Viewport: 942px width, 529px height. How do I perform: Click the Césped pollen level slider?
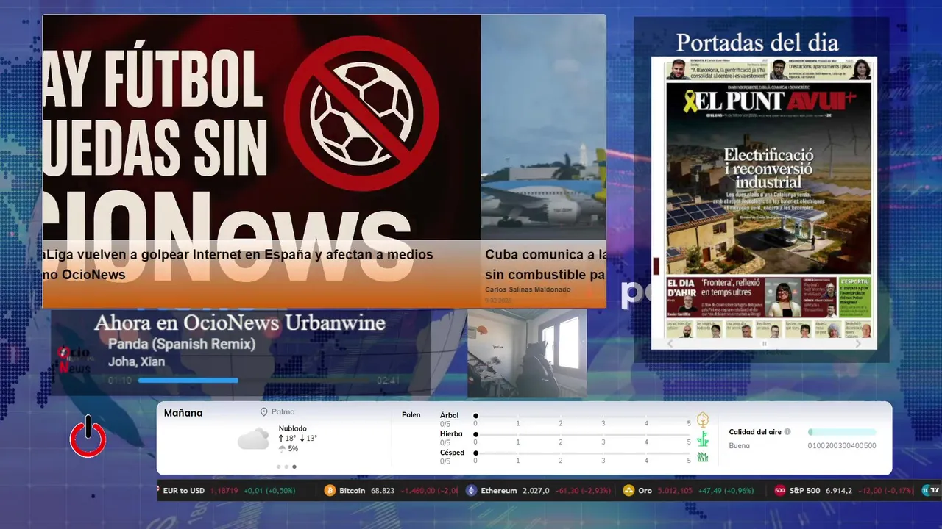(582, 453)
